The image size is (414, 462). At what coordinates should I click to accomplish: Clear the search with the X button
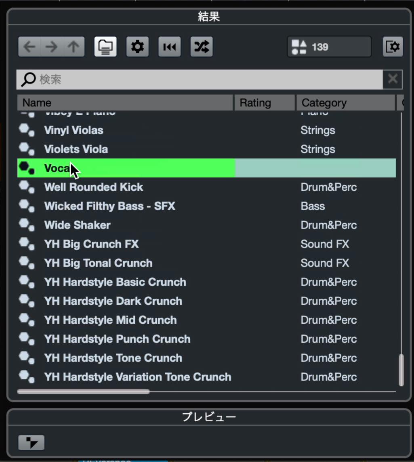[393, 79]
